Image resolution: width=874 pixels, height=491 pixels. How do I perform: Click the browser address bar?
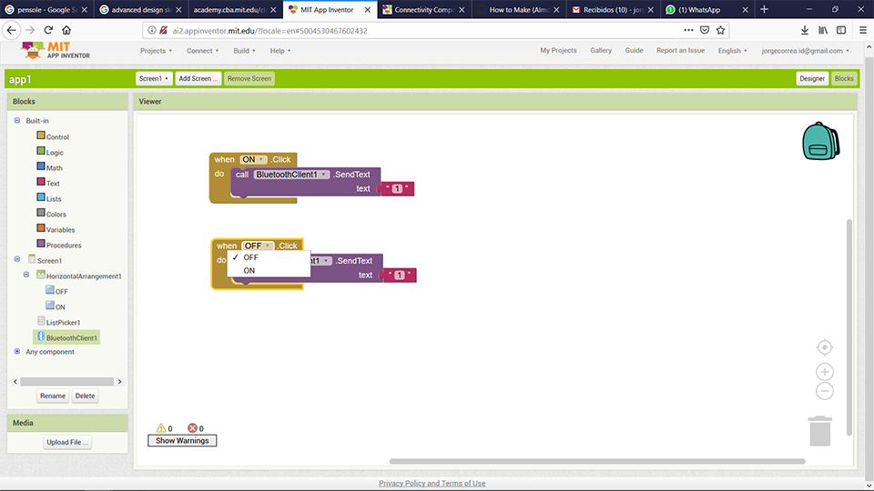(x=412, y=31)
